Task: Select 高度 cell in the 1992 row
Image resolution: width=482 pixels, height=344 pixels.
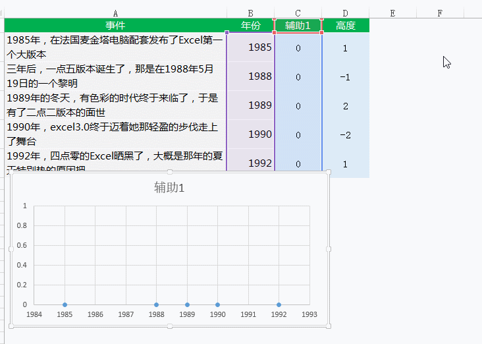Action: pyautogui.click(x=345, y=163)
